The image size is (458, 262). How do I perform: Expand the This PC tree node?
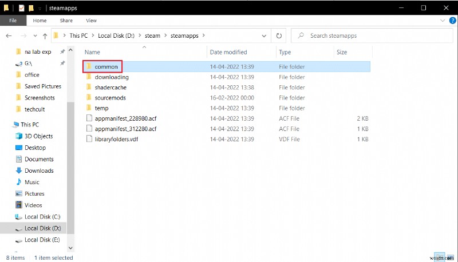point(7,125)
